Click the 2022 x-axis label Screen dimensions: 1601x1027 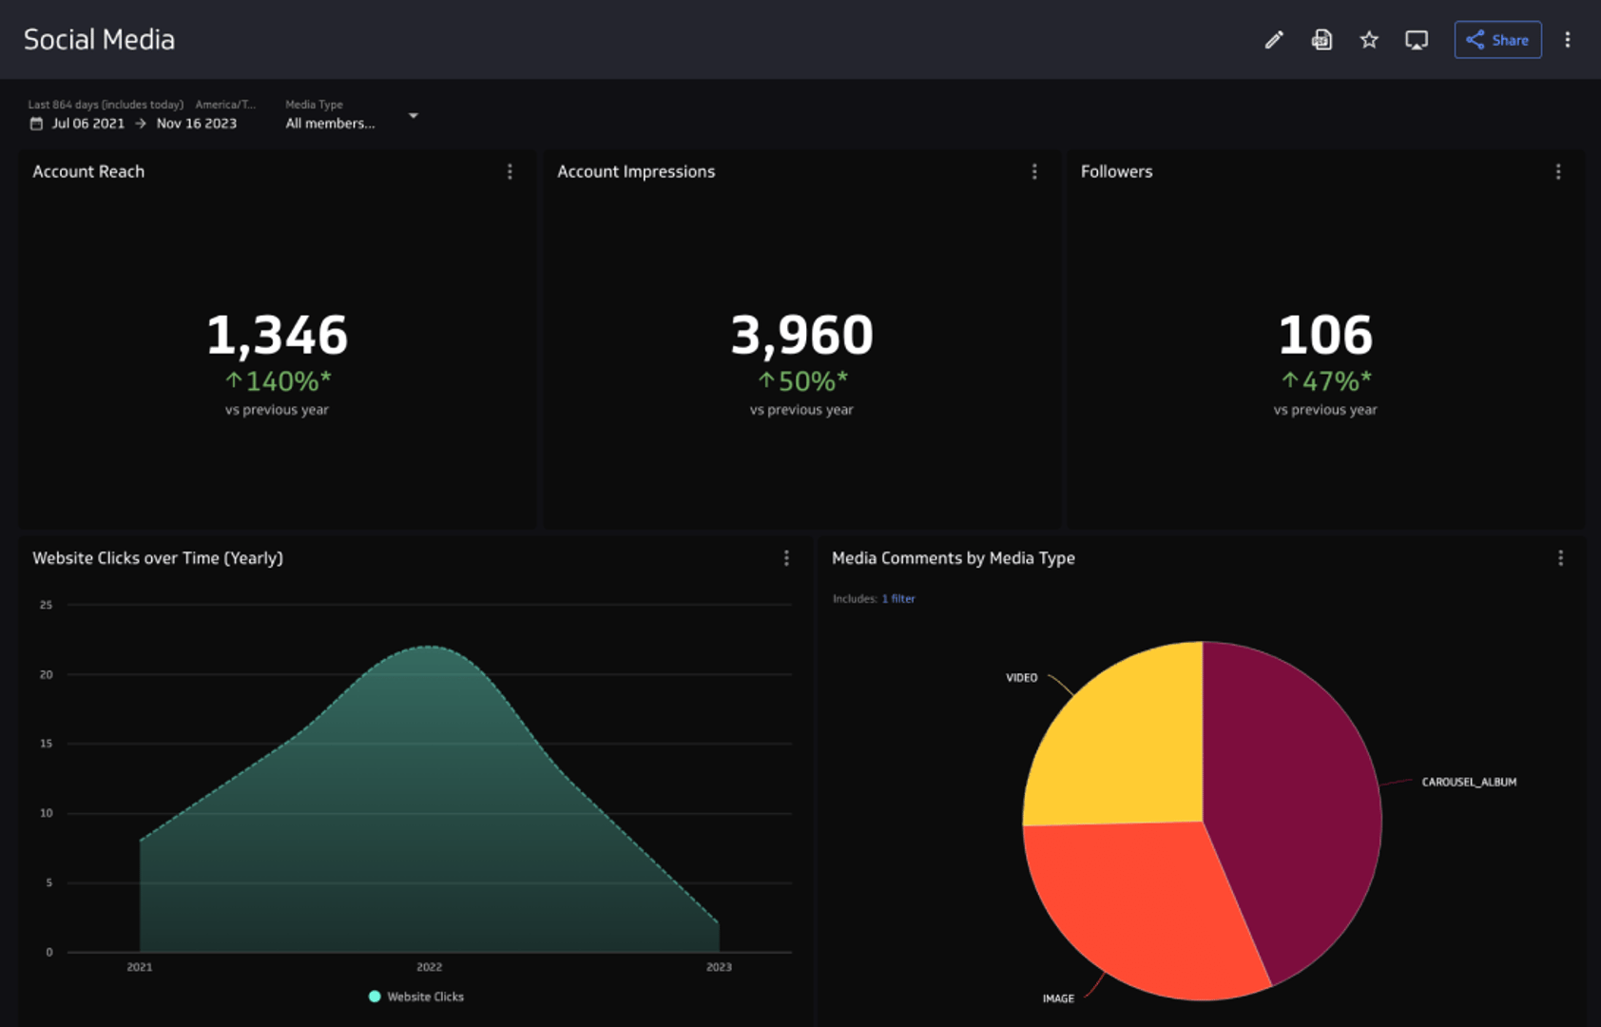[429, 967]
